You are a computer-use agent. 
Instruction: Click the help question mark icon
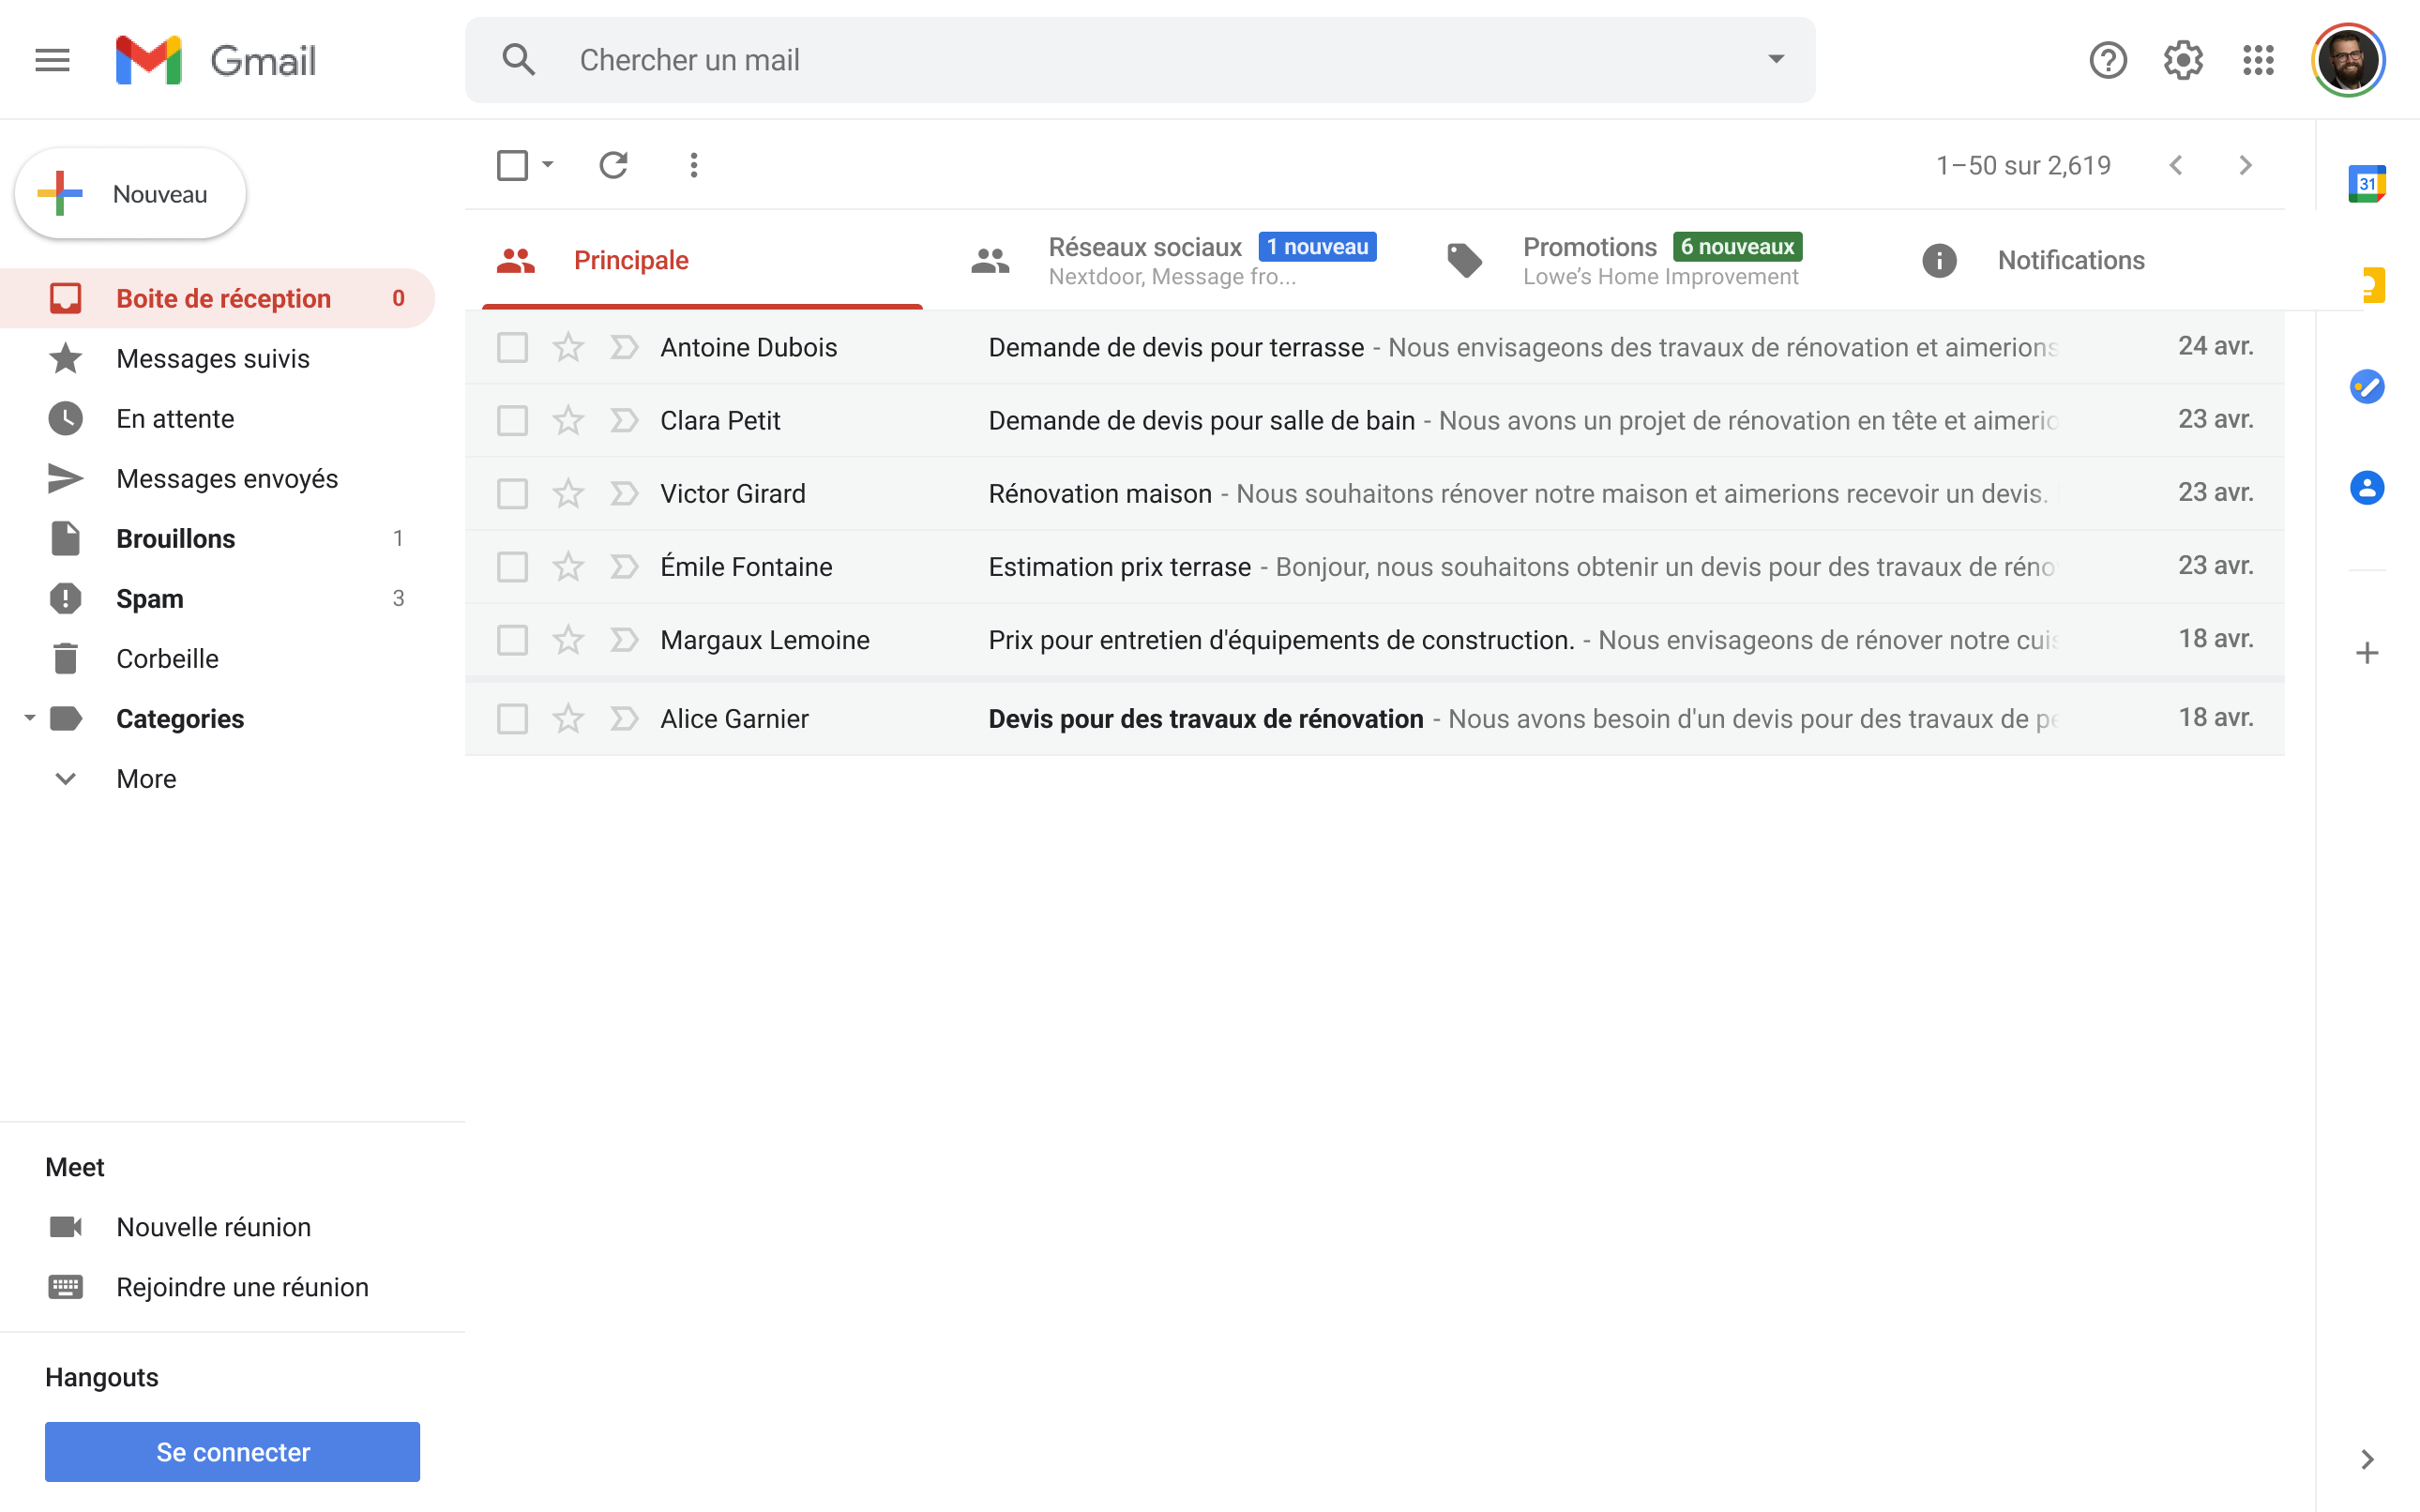coord(2107,60)
